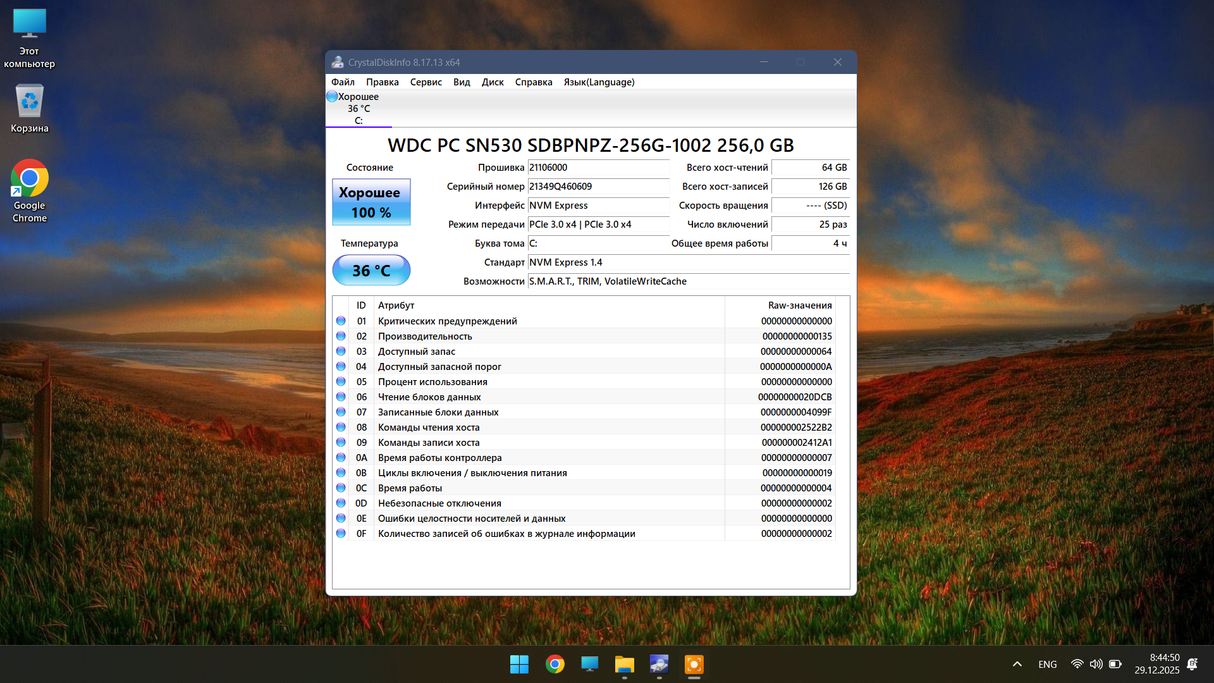Click the 36 °C temperature button
Screen dimensions: 1214x683
coord(371,271)
